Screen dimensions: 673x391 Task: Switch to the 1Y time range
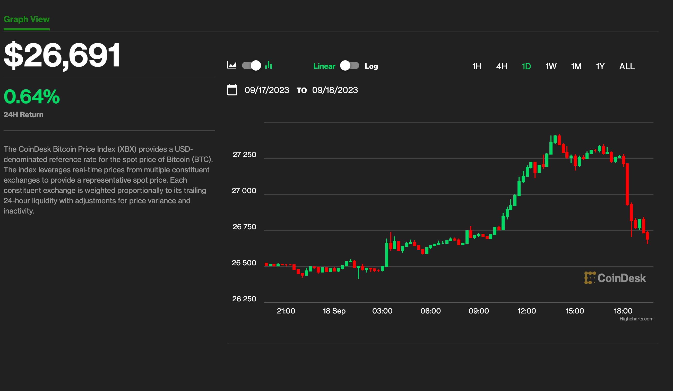pyautogui.click(x=600, y=66)
